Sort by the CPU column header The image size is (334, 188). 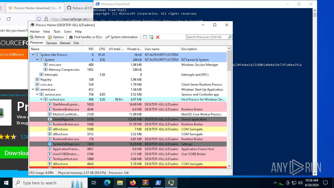pos(100,49)
